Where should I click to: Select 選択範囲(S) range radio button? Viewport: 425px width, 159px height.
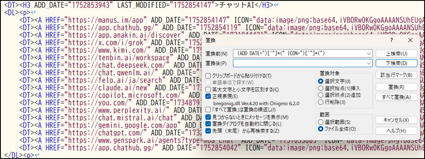tap(321, 122)
